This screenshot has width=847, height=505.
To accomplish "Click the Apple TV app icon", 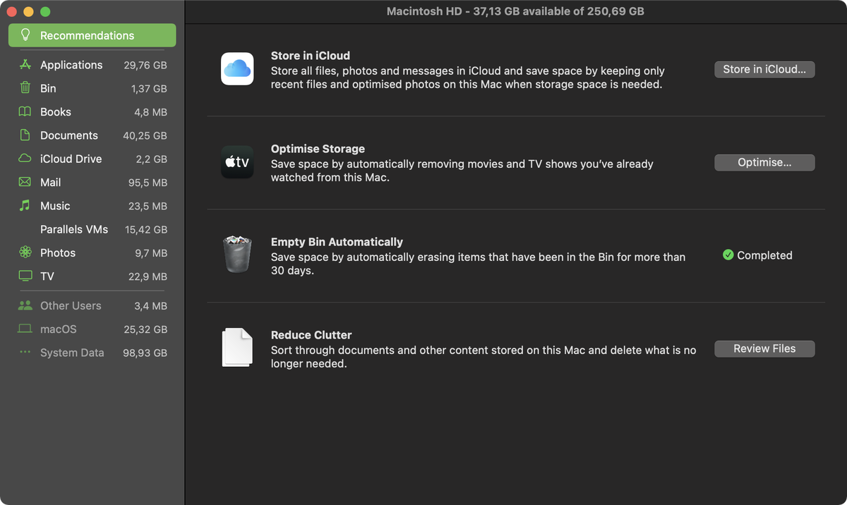I will tap(237, 162).
